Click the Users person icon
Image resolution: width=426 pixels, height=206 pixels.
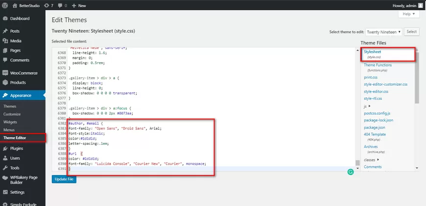point(5,158)
